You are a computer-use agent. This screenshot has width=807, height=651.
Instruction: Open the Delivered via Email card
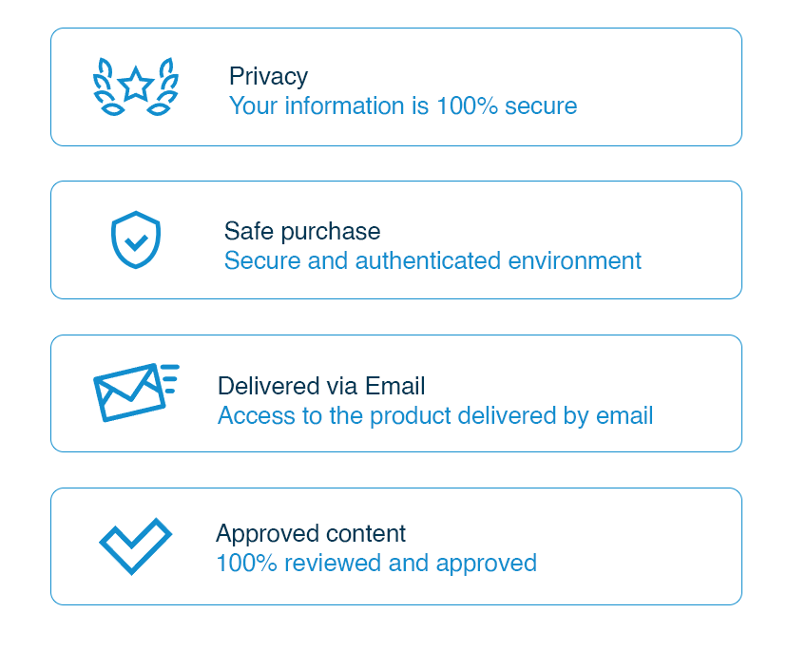point(396,393)
